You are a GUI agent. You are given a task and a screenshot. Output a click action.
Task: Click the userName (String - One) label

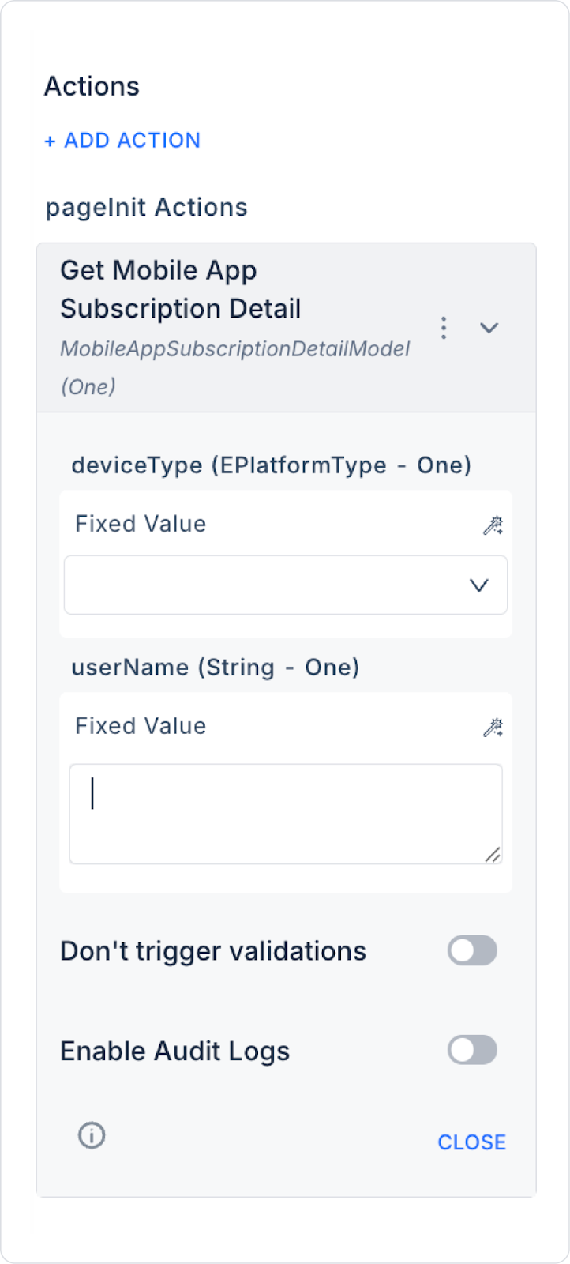pos(216,668)
